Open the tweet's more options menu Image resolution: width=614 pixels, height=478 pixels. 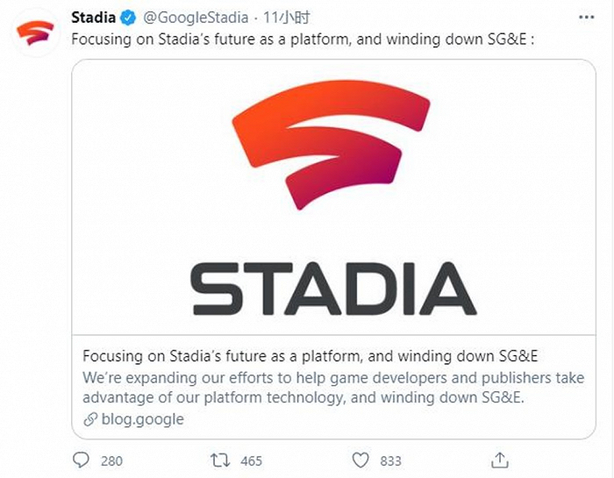584,18
